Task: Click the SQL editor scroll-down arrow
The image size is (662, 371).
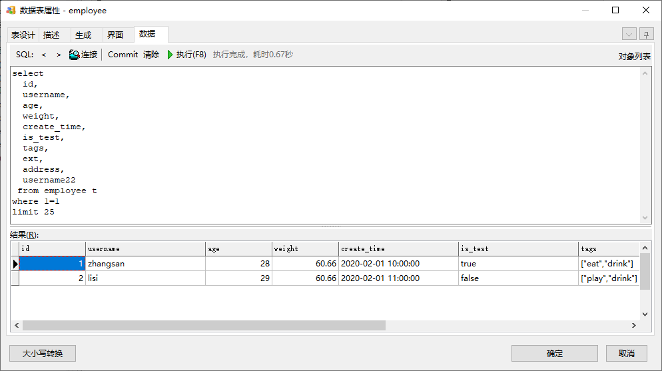Action: [645, 218]
